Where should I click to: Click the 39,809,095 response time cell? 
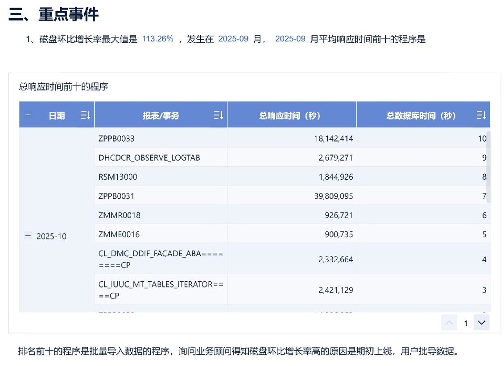tap(330, 196)
